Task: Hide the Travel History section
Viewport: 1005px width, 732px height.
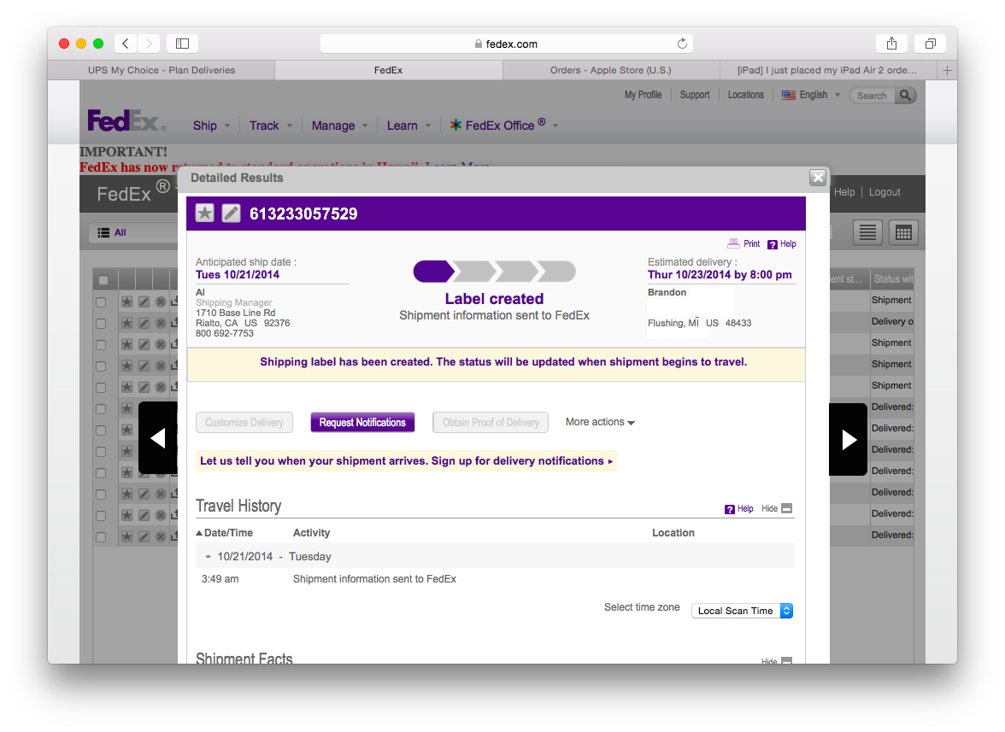Action: [777, 508]
